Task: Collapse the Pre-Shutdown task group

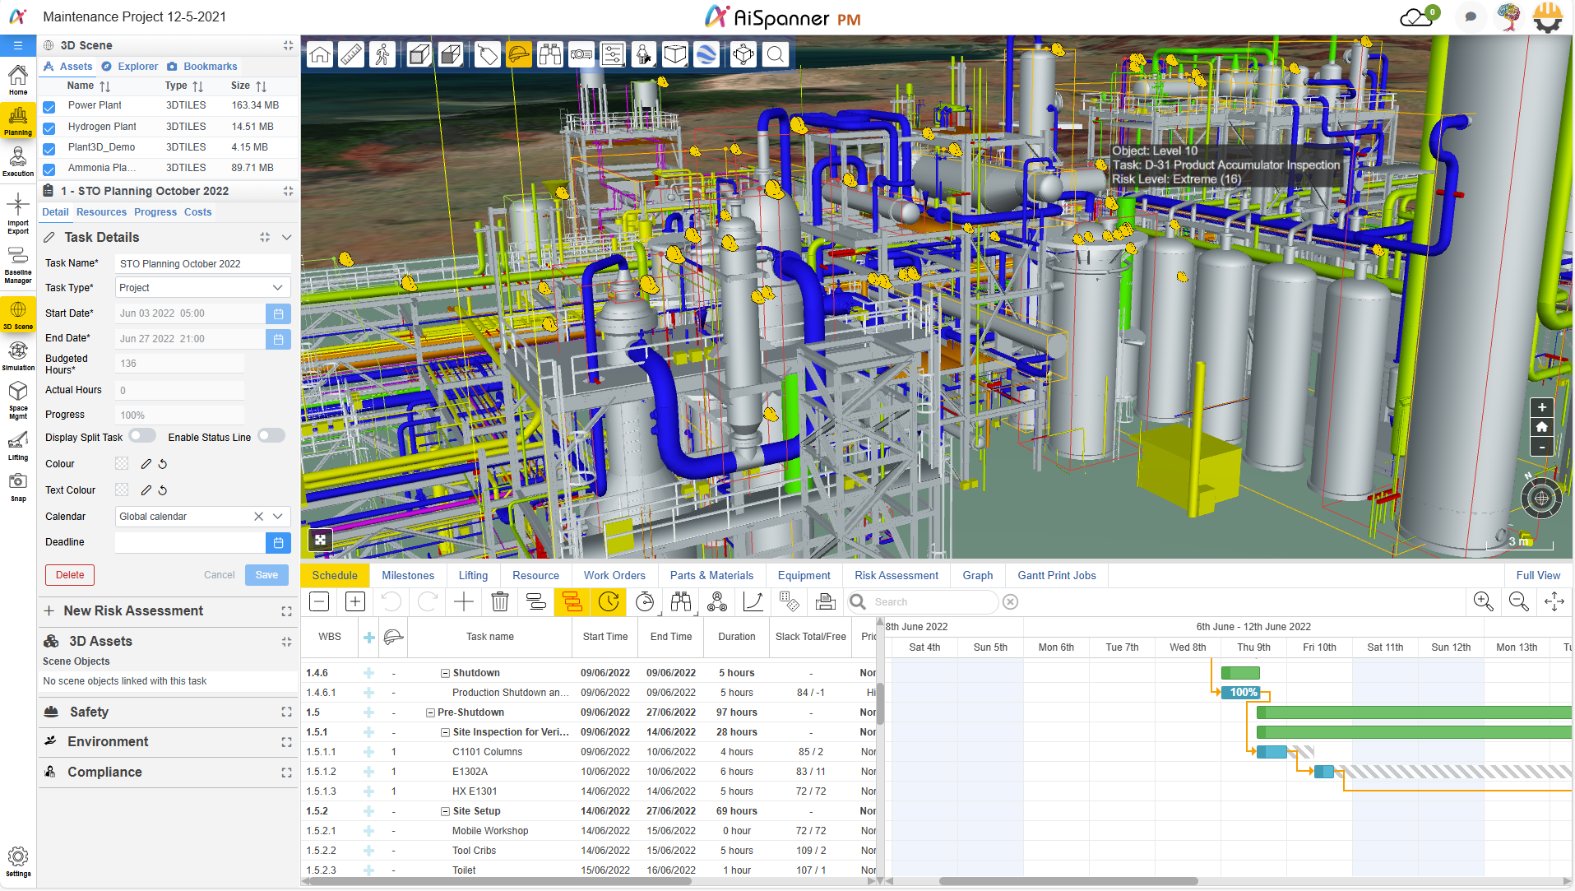Action: pyautogui.click(x=430, y=712)
